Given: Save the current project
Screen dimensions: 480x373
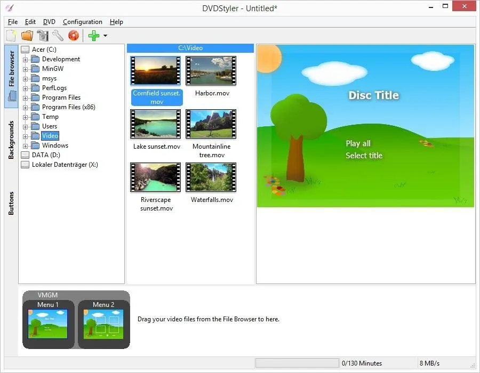Looking at the screenshot, I should [x=43, y=35].
